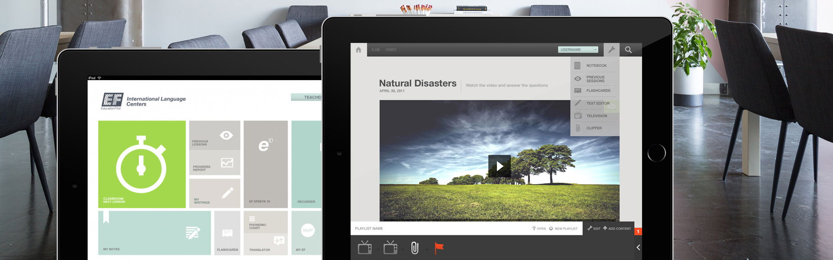The width and height of the screenshot is (833, 260).
Task: Open the My Writings pencil tile
Action: (215, 193)
